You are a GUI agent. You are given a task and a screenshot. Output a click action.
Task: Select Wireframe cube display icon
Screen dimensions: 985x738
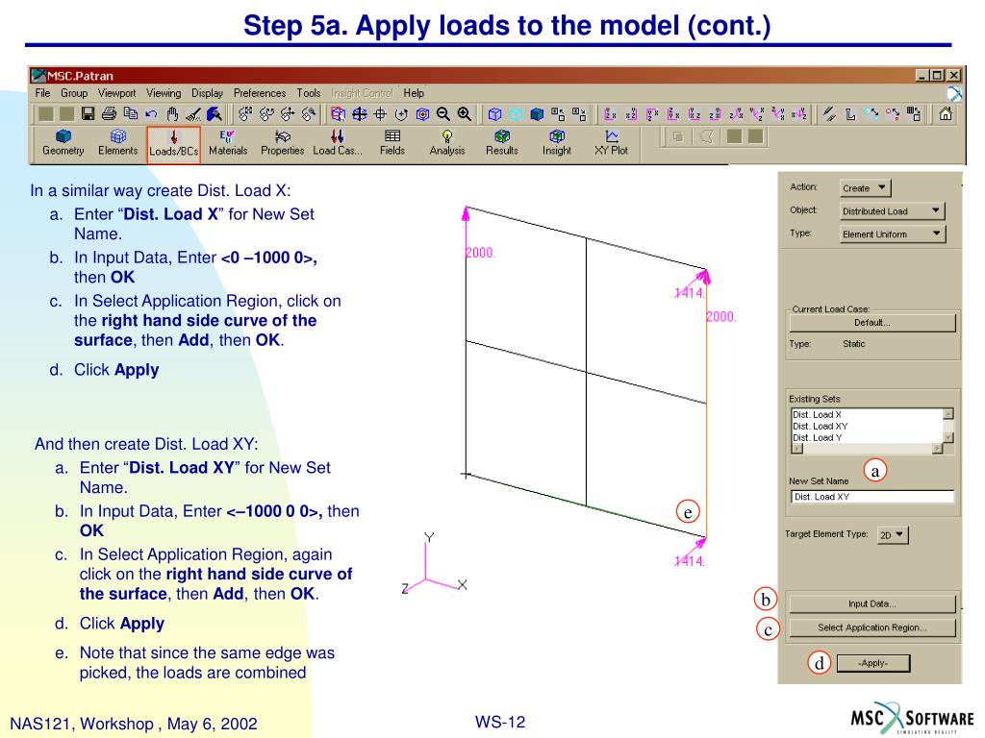click(495, 113)
